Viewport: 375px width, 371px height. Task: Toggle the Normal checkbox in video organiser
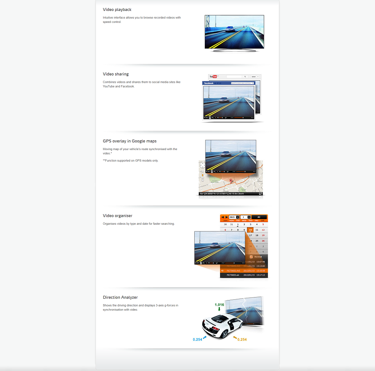click(x=251, y=257)
